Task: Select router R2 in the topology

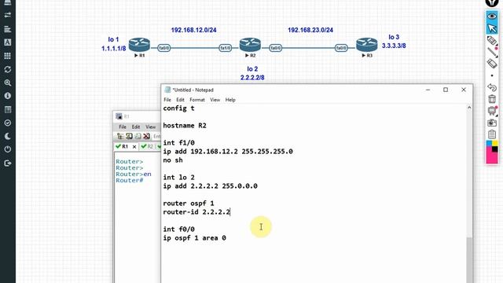Action: click(x=250, y=45)
